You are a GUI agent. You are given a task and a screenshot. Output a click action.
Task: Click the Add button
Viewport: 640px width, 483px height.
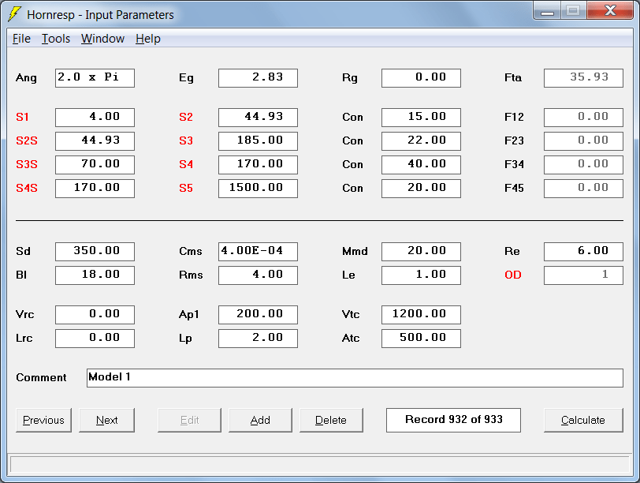[x=260, y=420]
